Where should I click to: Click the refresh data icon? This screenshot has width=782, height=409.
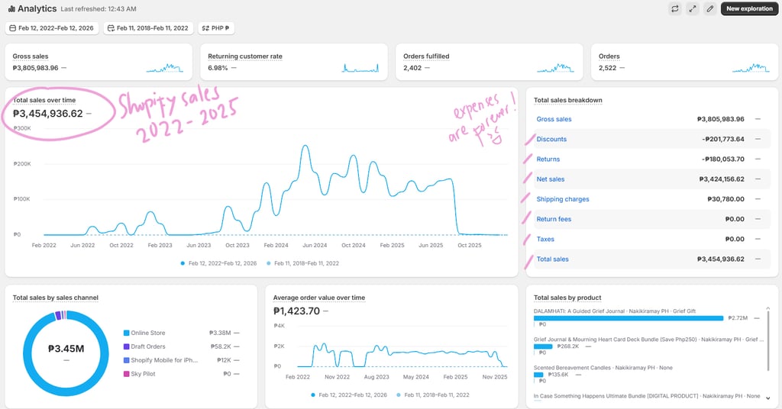(x=675, y=8)
